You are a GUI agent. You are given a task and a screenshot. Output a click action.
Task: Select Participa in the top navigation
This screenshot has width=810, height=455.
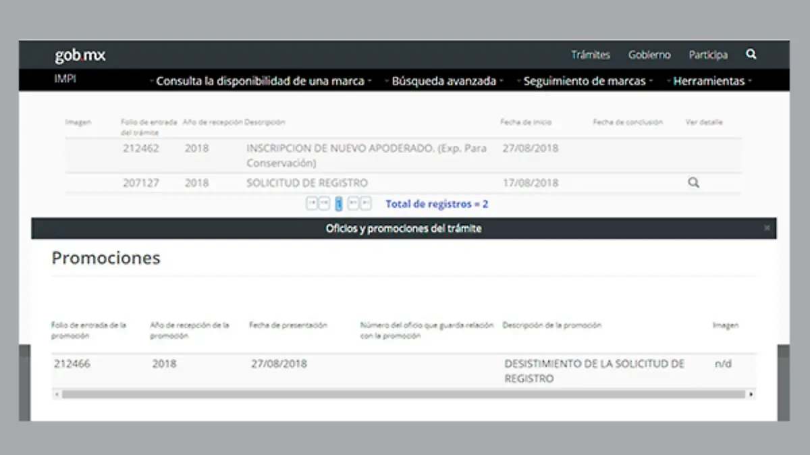coord(707,55)
